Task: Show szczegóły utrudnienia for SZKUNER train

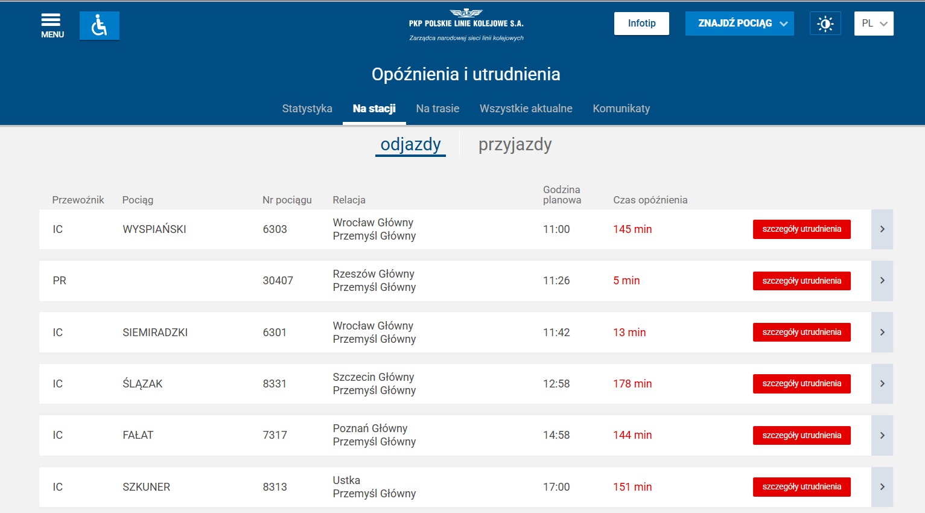Action: click(x=801, y=487)
